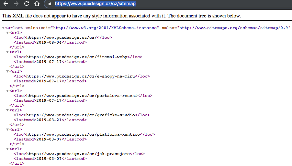Viewport: 292px width, 166px height.
Task: Click the XML no style information notice
Action: coord(121,16)
